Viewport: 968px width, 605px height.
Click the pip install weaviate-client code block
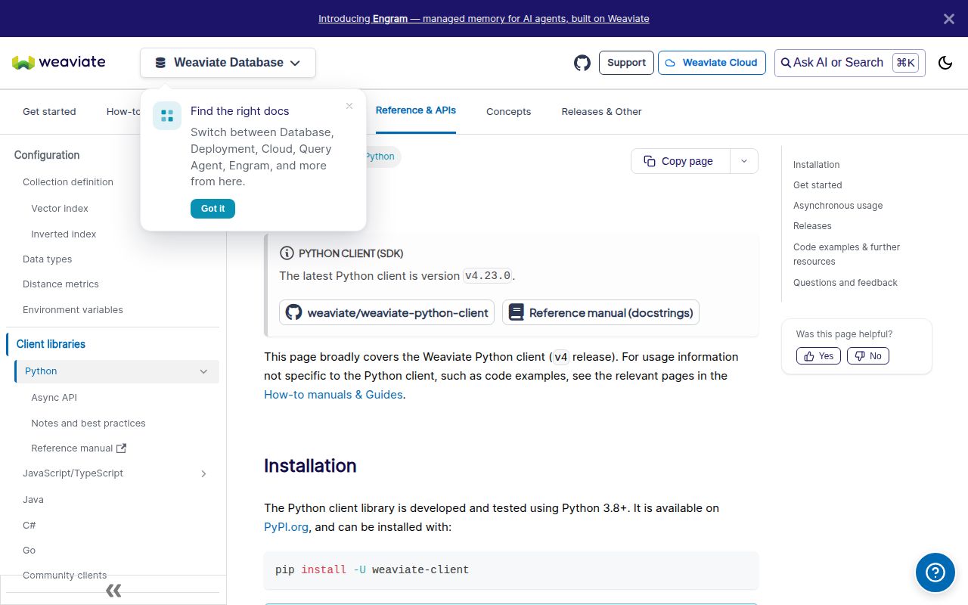coord(511,570)
